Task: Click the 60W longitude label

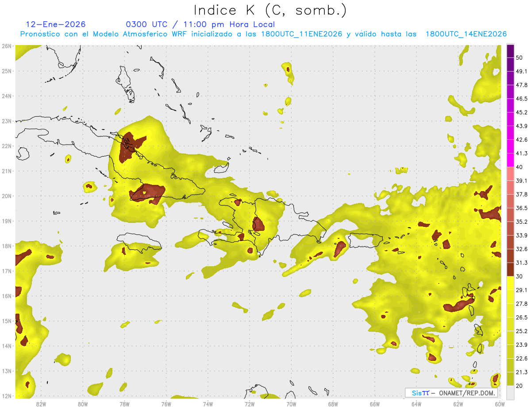Action: point(500,404)
